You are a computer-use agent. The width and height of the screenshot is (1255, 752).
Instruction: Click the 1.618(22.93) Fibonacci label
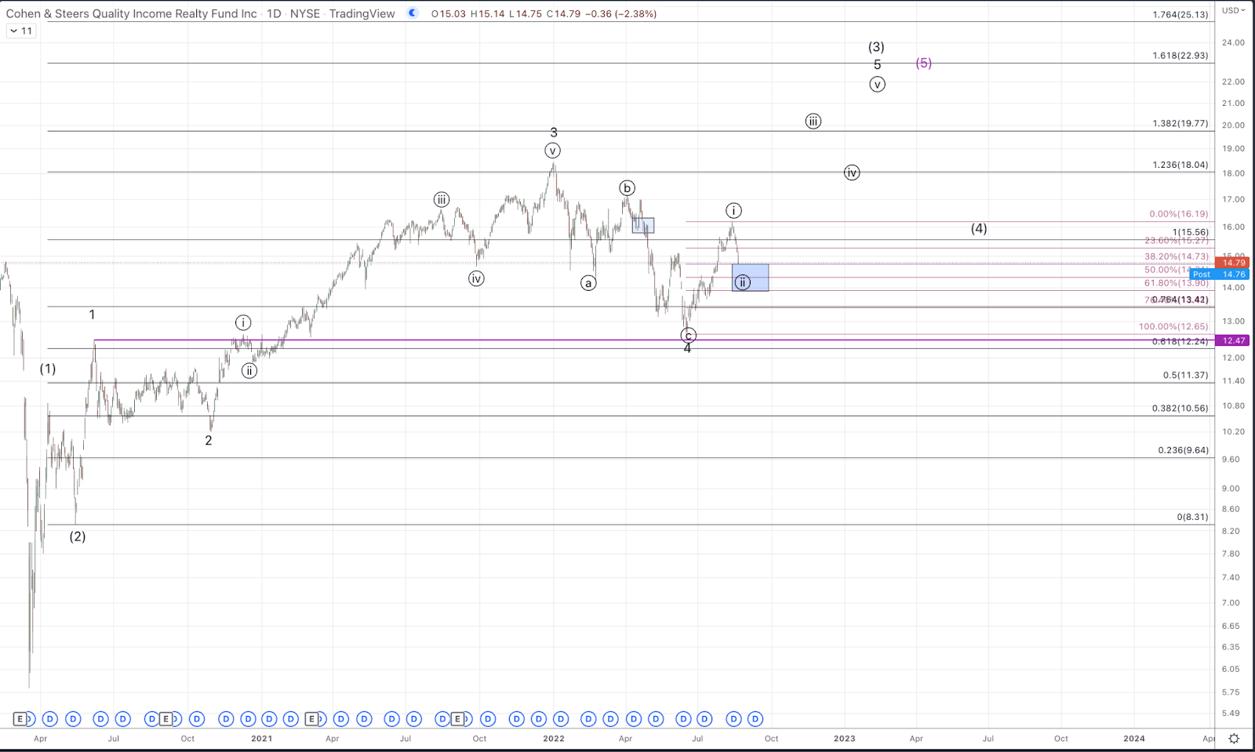click(1180, 56)
